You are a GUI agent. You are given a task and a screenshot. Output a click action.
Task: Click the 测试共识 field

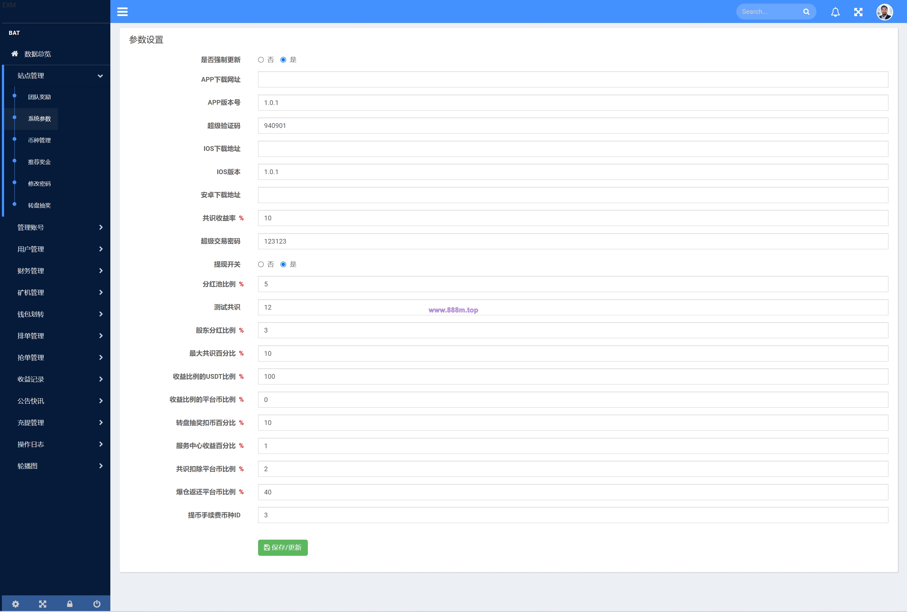tap(572, 307)
